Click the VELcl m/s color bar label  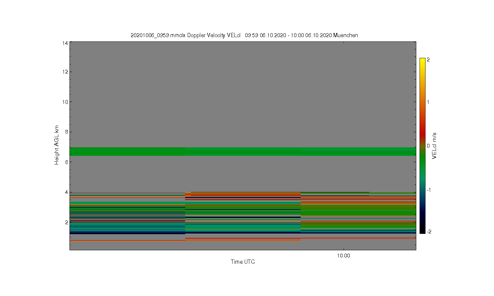(434, 146)
